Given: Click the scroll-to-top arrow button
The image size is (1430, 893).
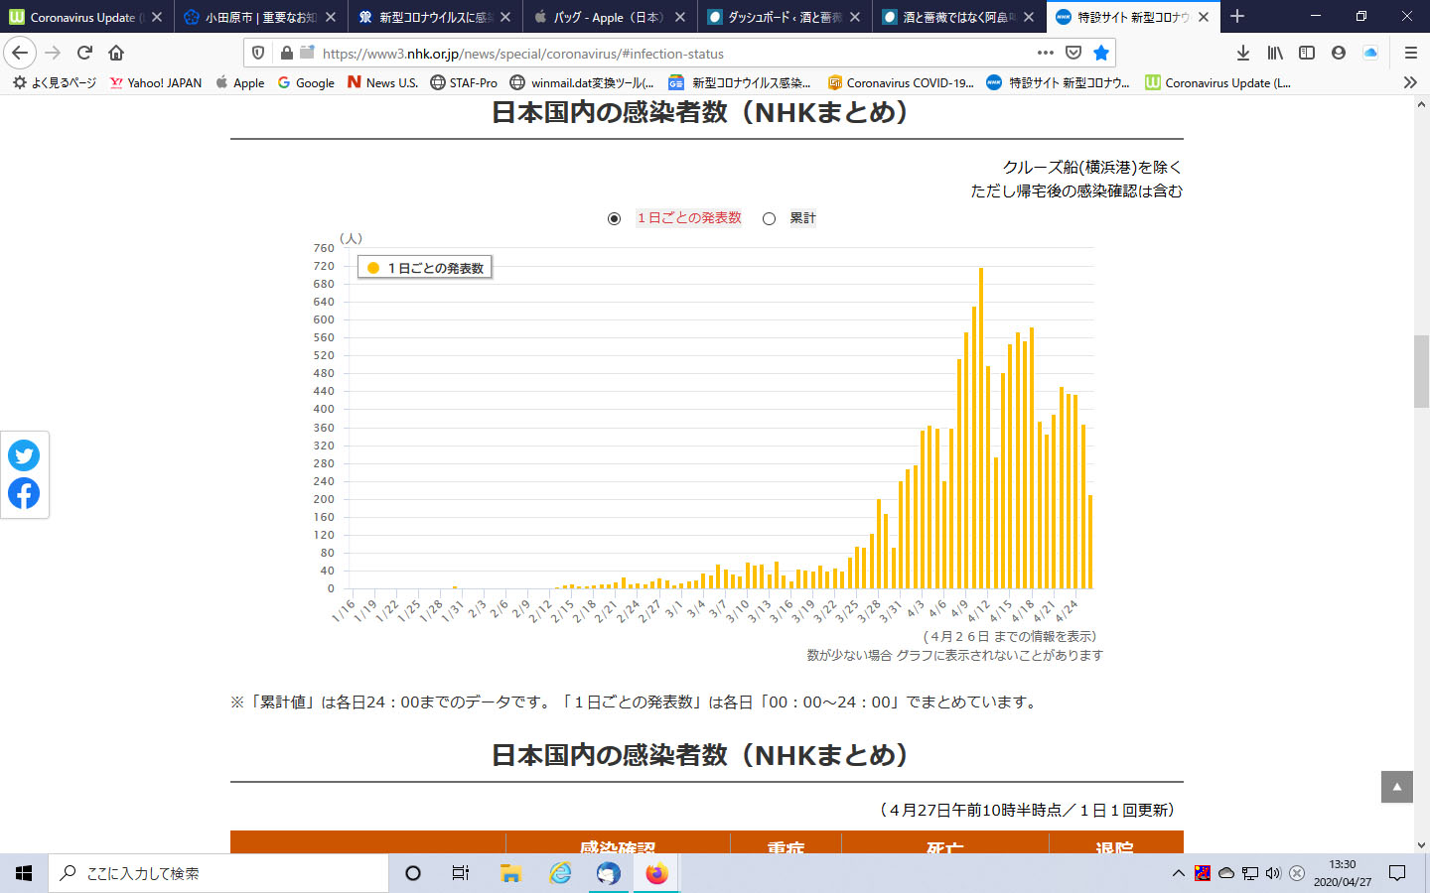Looking at the screenshot, I should pyautogui.click(x=1396, y=787).
